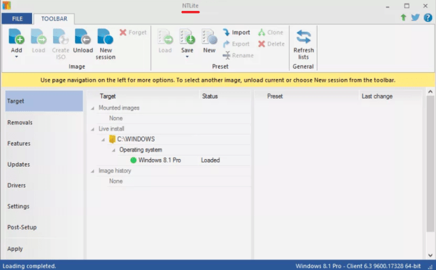Click the Loading completed status text
Screen dimensions: 436x270
pos(29,266)
